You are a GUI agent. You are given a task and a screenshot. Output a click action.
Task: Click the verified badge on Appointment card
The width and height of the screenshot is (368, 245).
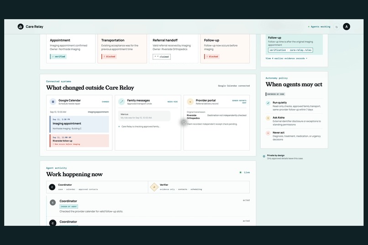pyautogui.click(x=58, y=57)
